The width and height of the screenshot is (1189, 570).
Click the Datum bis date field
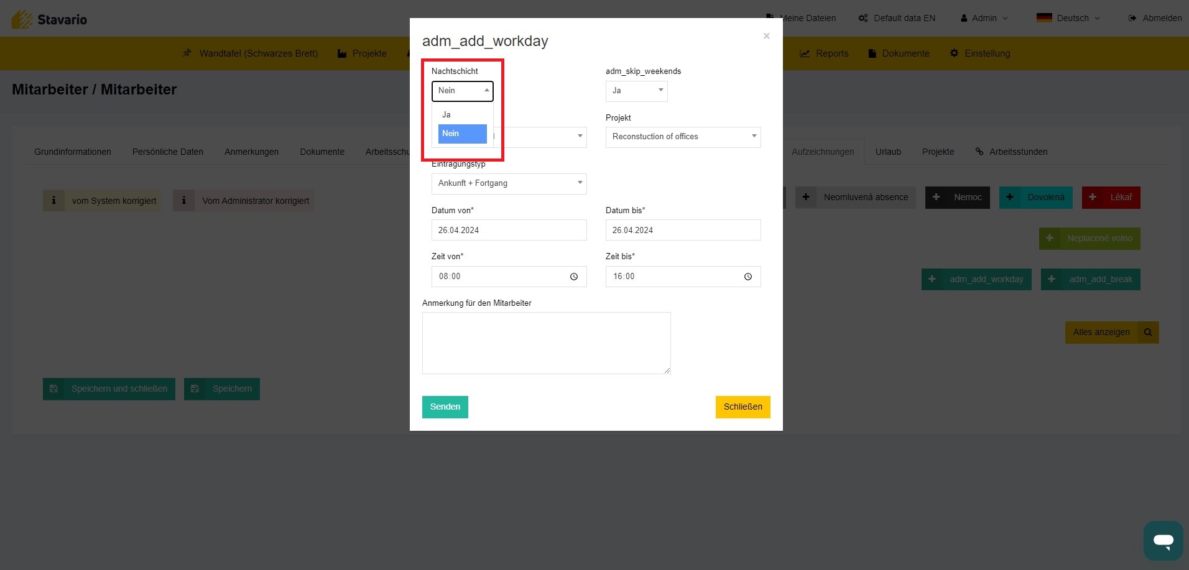[x=683, y=230]
